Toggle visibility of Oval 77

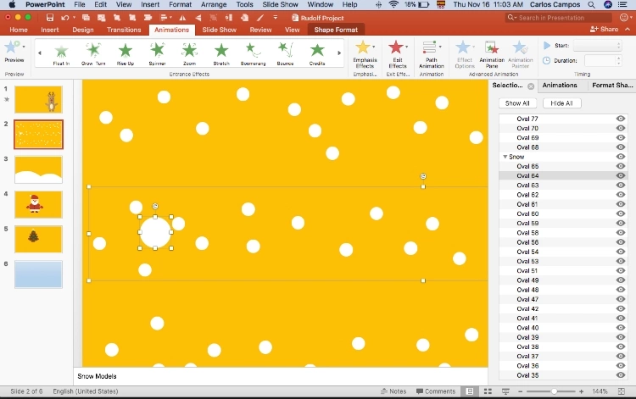click(x=621, y=119)
